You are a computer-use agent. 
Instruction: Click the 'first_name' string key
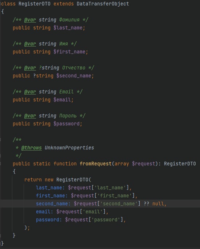115,196
